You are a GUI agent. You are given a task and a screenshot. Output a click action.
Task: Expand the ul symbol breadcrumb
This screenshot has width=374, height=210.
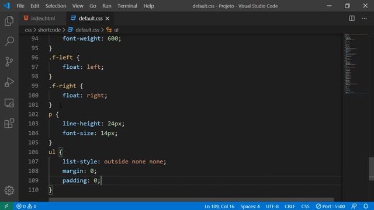(112, 30)
